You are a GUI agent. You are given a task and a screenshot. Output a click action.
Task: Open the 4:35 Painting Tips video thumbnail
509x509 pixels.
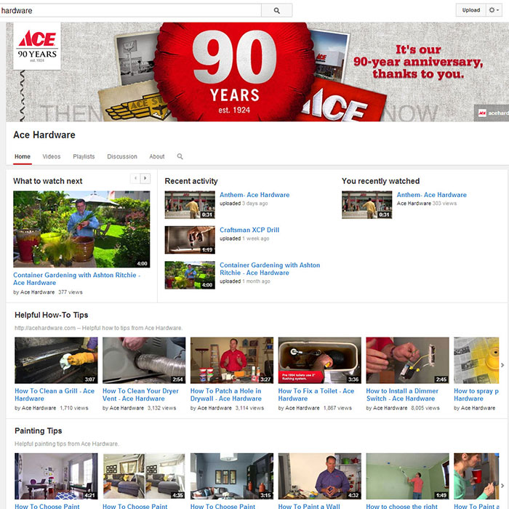point(144,476)
